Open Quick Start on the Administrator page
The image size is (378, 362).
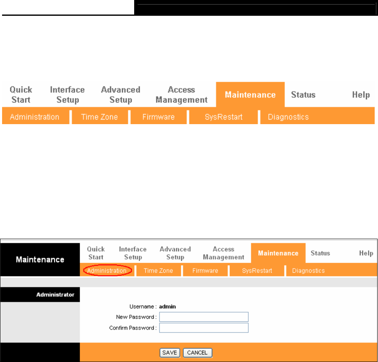[x=96, y=253]
